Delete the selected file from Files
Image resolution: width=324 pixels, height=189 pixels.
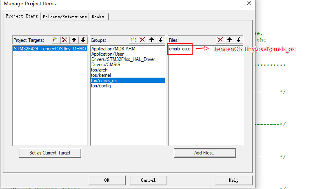coord(220,40)
